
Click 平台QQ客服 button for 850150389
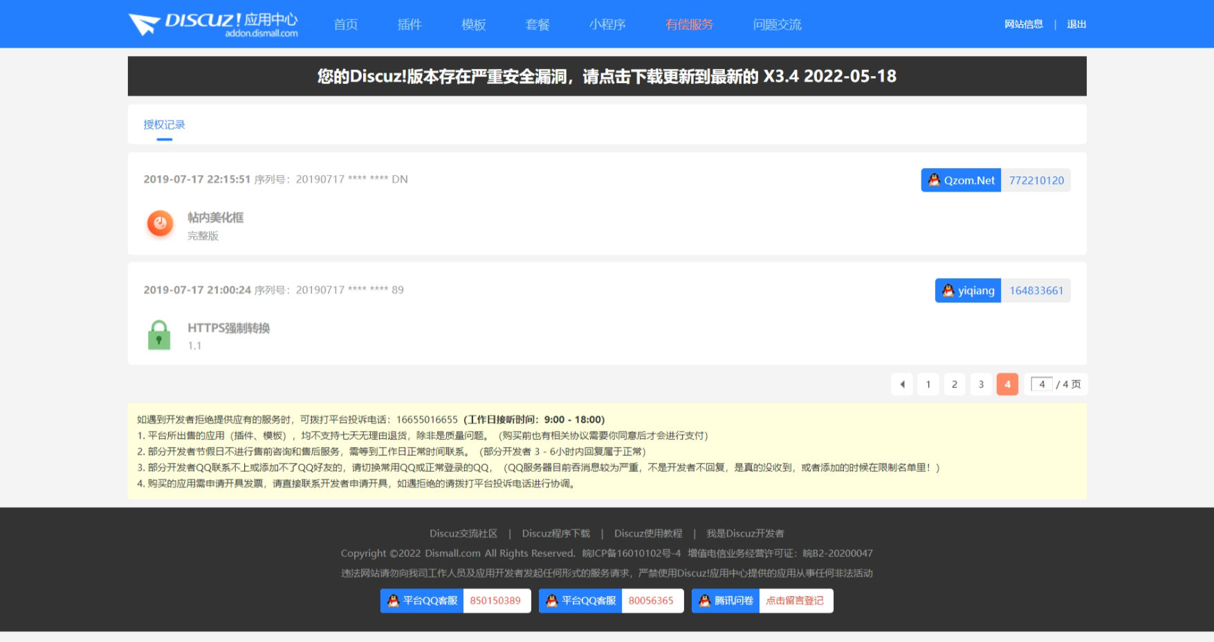click(x=422, y=600)
